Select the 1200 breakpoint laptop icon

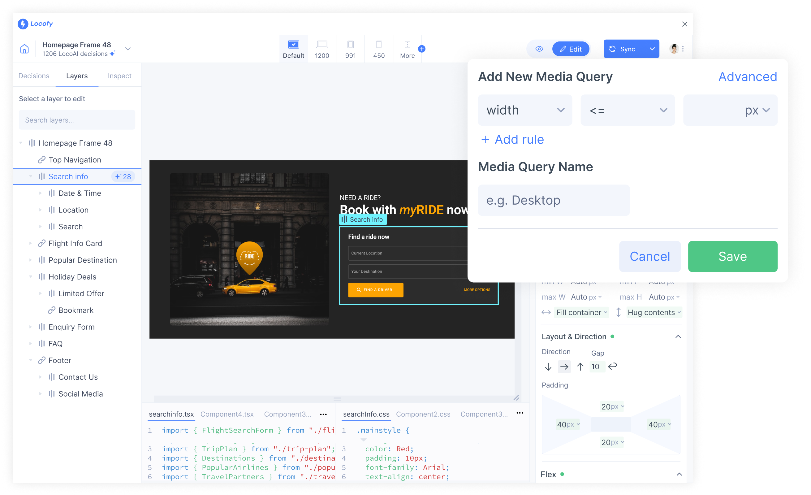[321, 45]
